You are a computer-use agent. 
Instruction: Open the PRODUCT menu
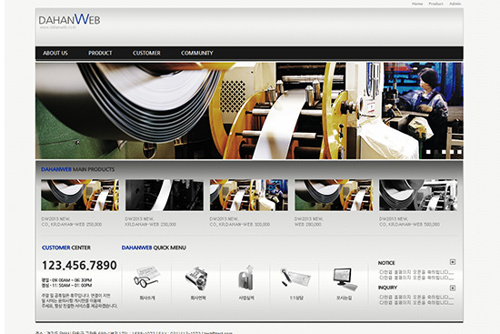coord(100,53)
